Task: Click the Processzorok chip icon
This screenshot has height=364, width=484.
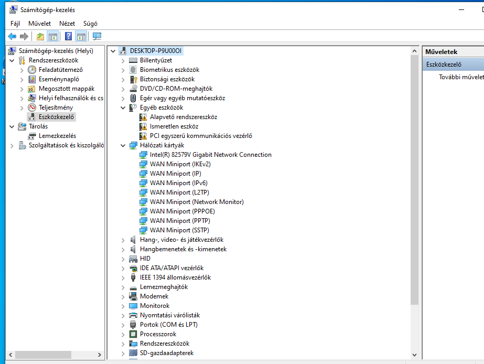Action: pyautogui.click(x=133, y=334)
